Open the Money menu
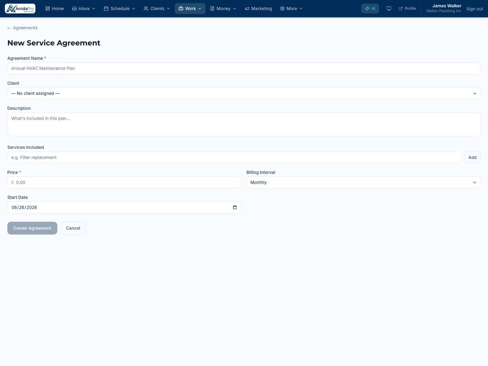This screenshot has width=488, height=366. point(223,9)
